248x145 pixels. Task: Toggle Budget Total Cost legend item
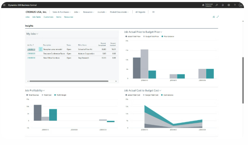click(151, 95)
